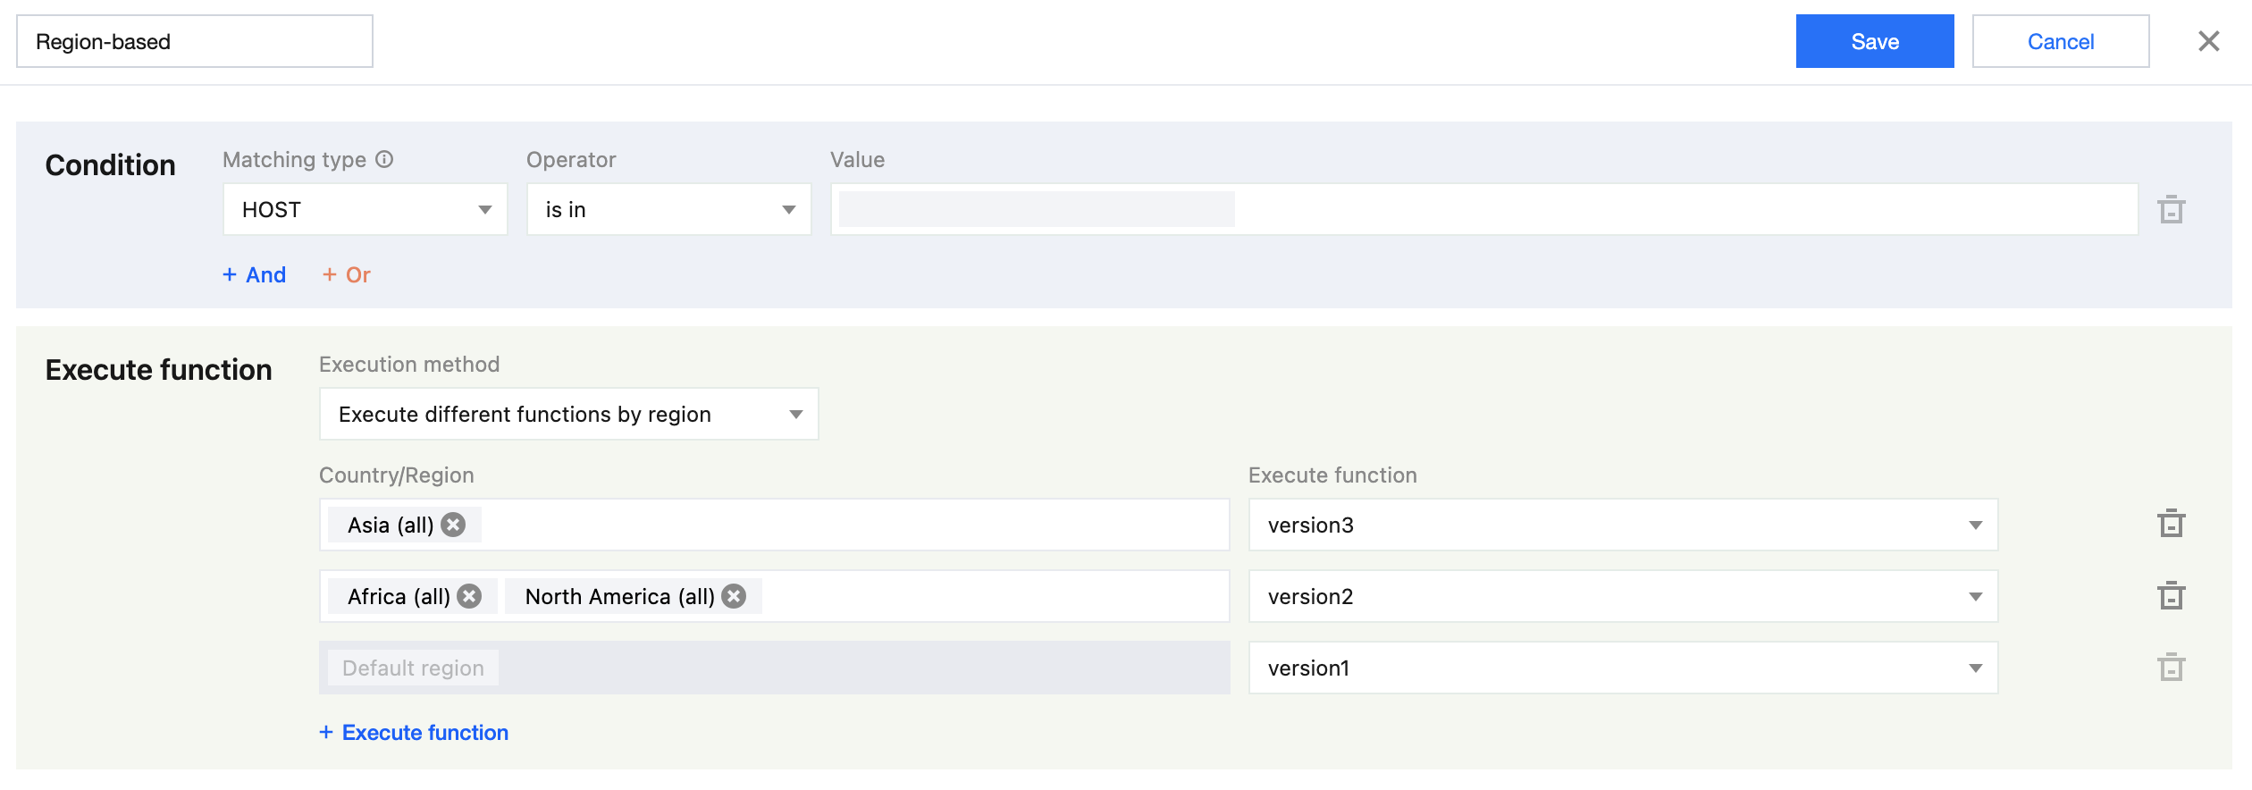Edit the Region-based rule name field

(x=195, y=41)
